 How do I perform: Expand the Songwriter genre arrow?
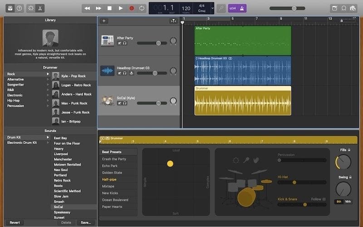(x=48, y=84)
